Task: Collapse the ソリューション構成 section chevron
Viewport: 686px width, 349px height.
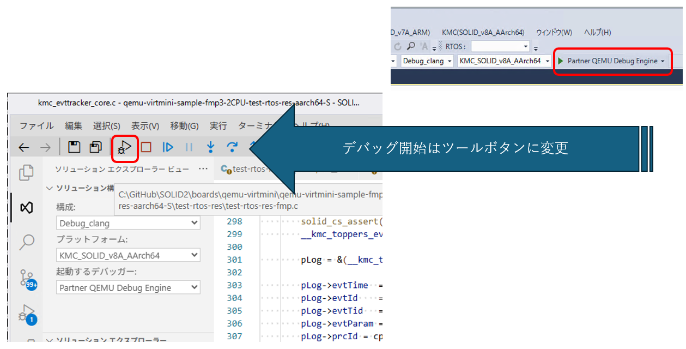Action: click(49, 188)
